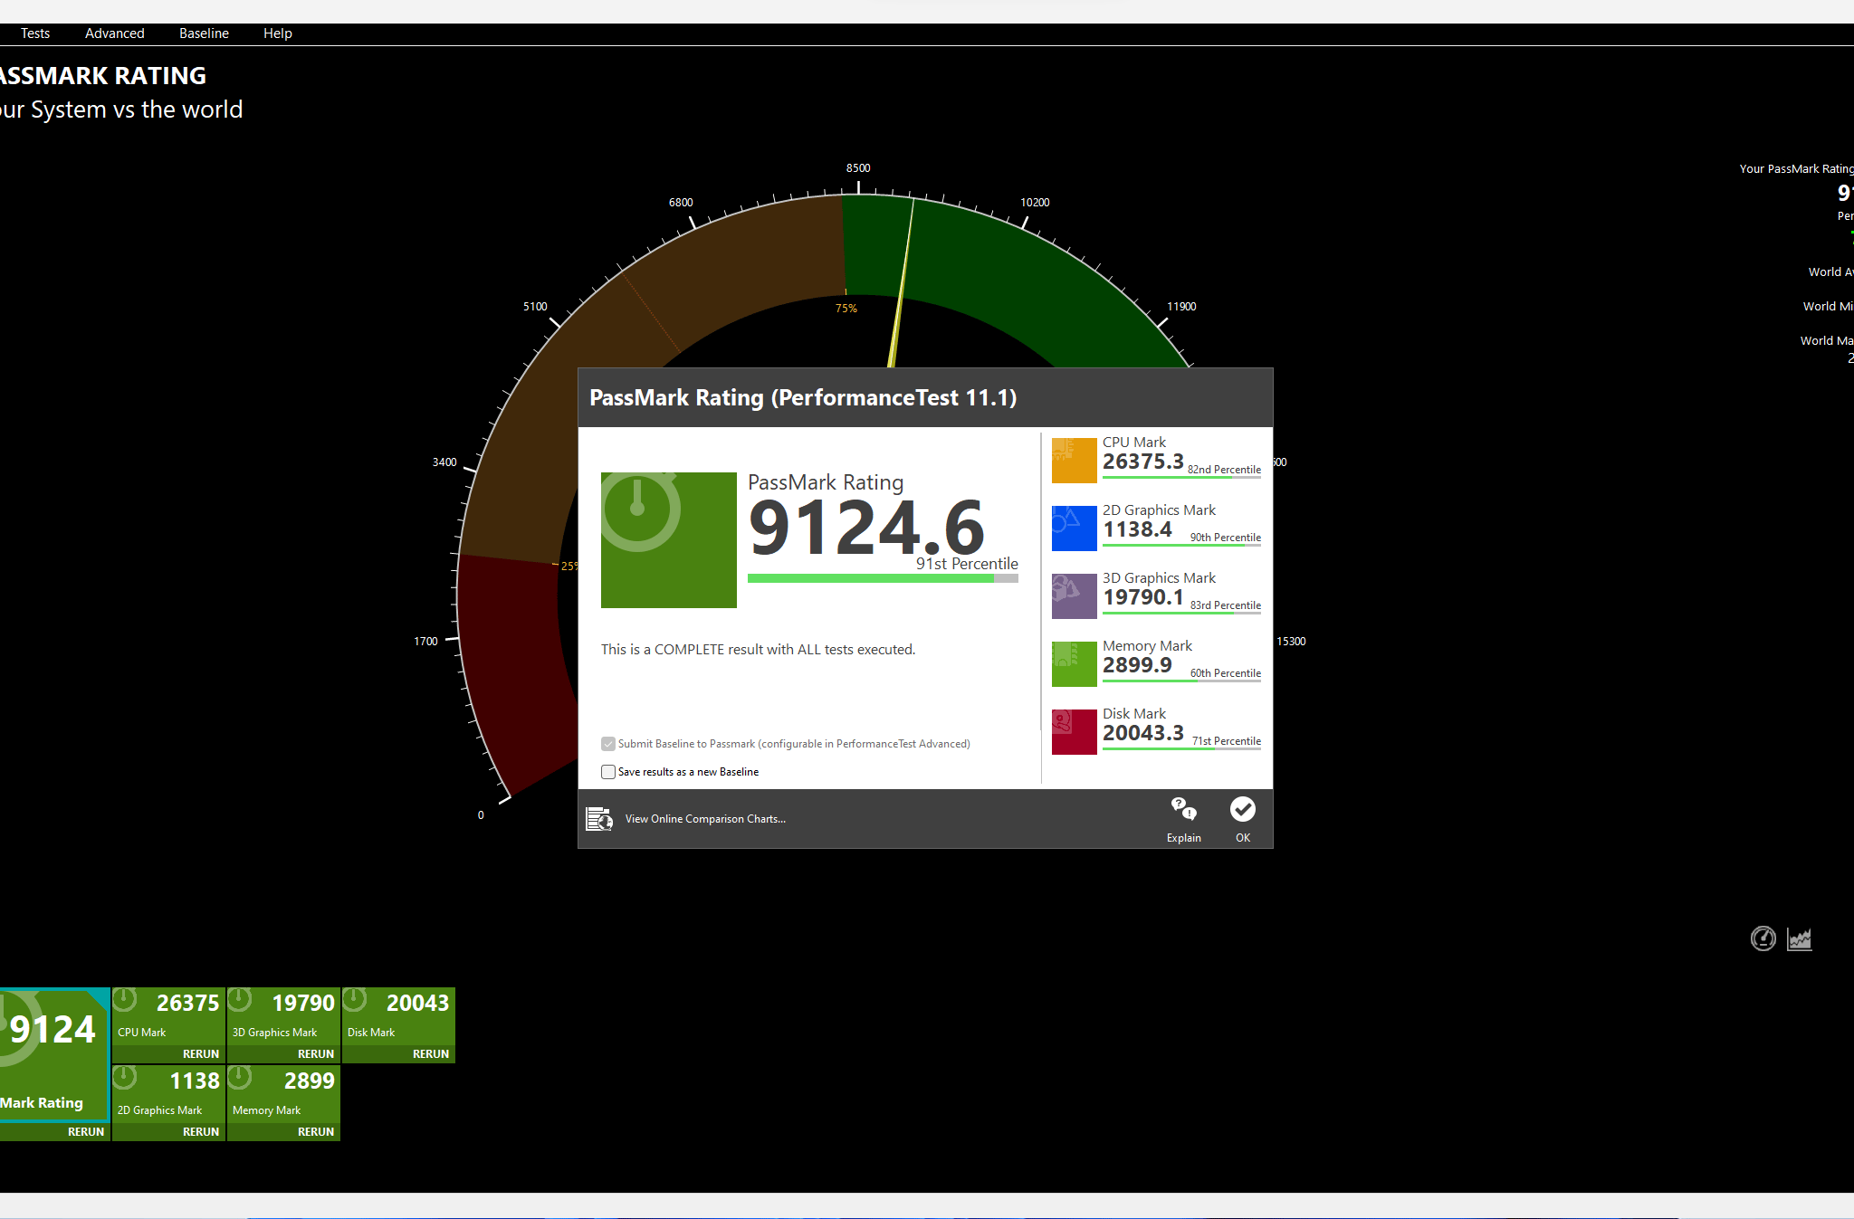Click the clock icon on CPU Mark tile

tap(125, 1000)
